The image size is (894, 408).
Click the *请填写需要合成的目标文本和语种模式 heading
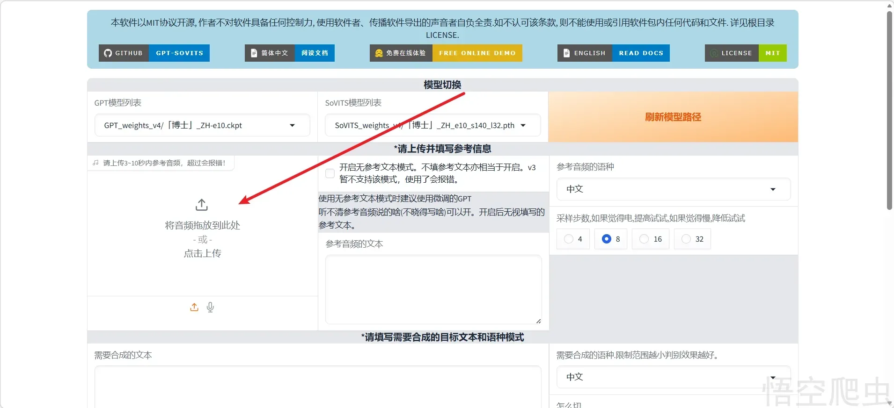(x=442, y=337)
